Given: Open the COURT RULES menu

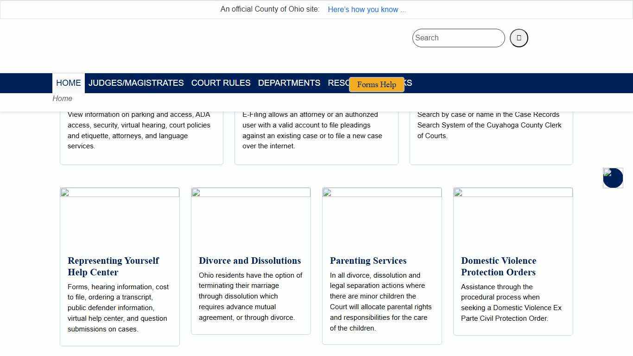Looking at the screenshot, I should pos(221,83).
